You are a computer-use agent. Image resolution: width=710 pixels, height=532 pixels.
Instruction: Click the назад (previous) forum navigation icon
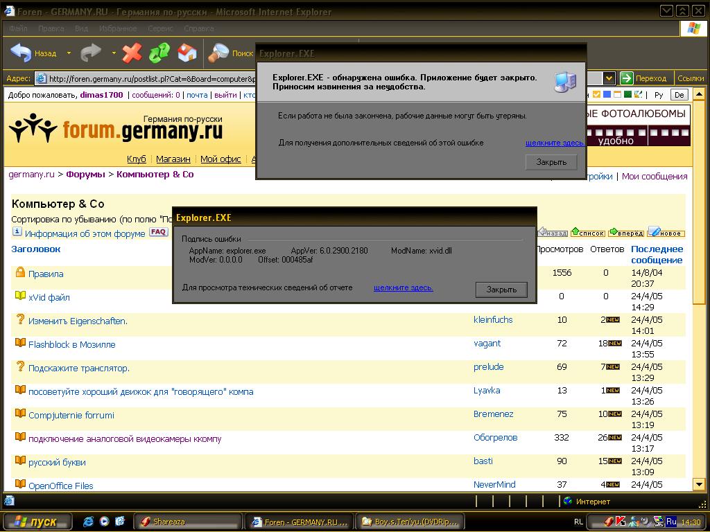coord(553,232)
